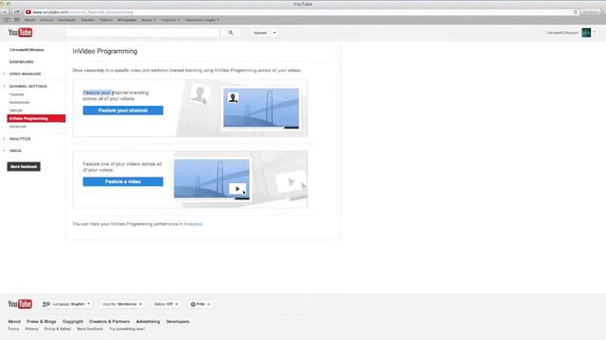606x340 pixels.
Task: Click the Feature a video button
Action: [123, 181]
